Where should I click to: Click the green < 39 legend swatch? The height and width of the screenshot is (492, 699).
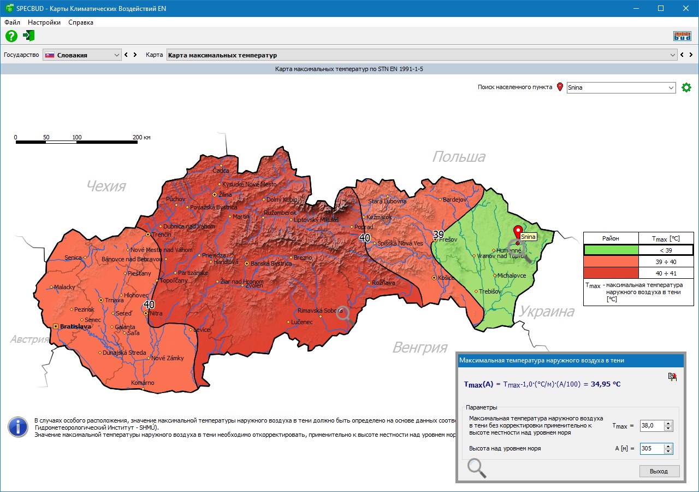(611, 250)
